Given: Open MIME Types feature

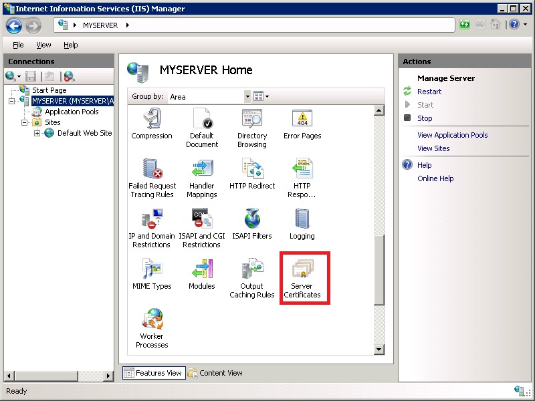Looking at the screenshot, I should (152, 274).
